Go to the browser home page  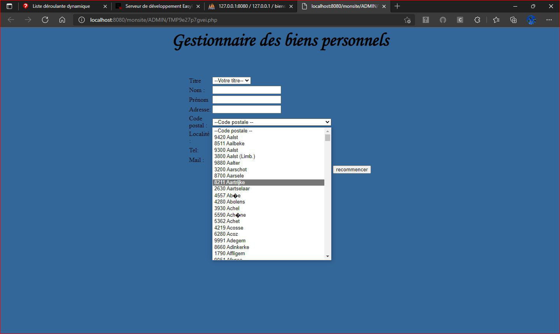[x=62, y=20]
